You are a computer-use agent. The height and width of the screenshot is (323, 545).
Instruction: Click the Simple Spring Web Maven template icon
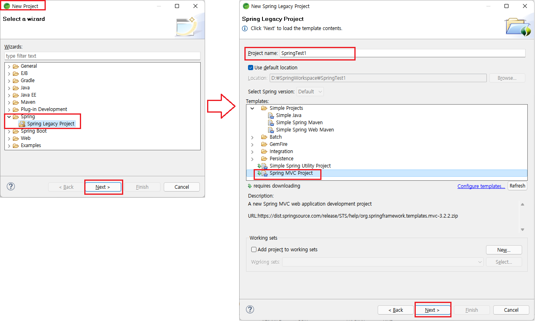(x=271, y=130)
